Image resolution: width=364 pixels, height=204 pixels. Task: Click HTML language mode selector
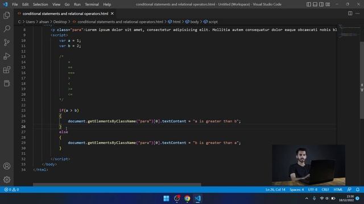[338, 190]
